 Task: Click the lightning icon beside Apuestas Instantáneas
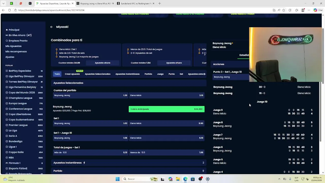pyautogui.click(x=84, y=163)
